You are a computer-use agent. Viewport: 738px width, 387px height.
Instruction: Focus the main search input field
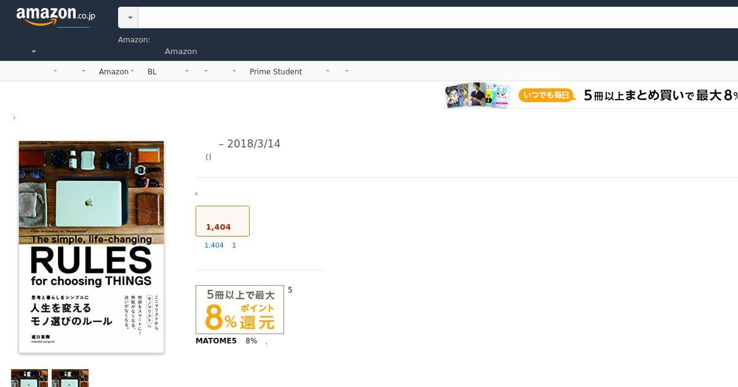click(x=438, y=18)
